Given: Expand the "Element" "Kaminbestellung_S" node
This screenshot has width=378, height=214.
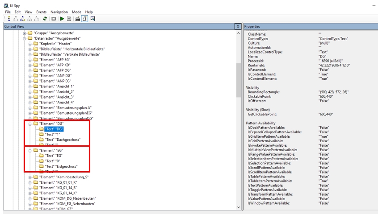Looking at the screenshot, I should (x=30, y=177).
